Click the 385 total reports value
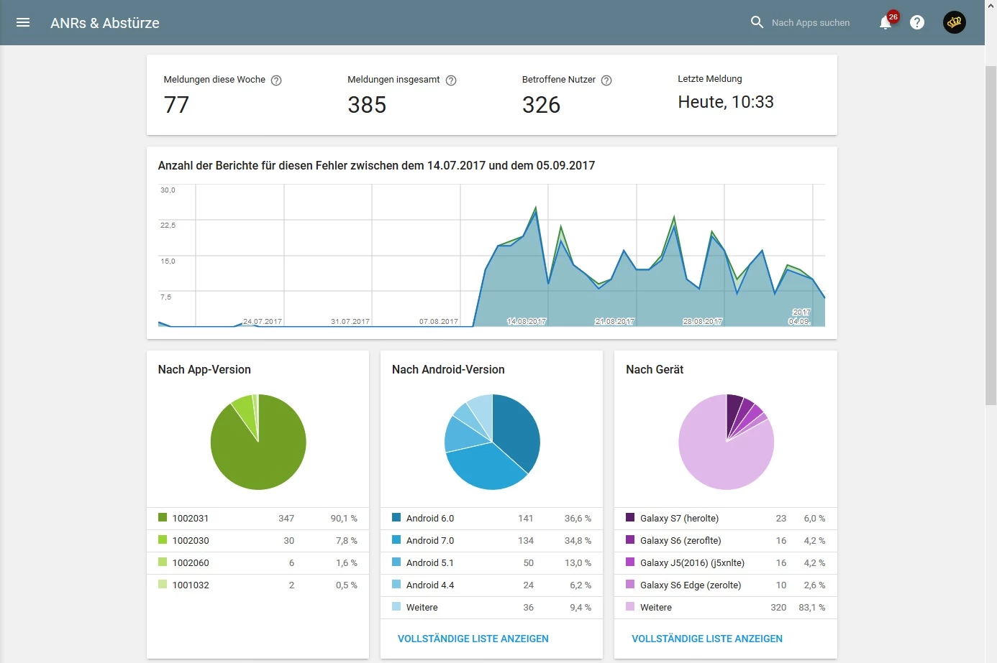This screenshot has height=663, width=997. (x=367, y=105)
